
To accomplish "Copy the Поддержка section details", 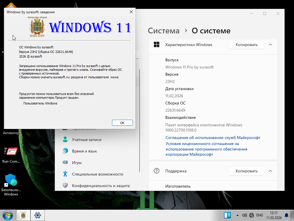I will pos(246,171).
